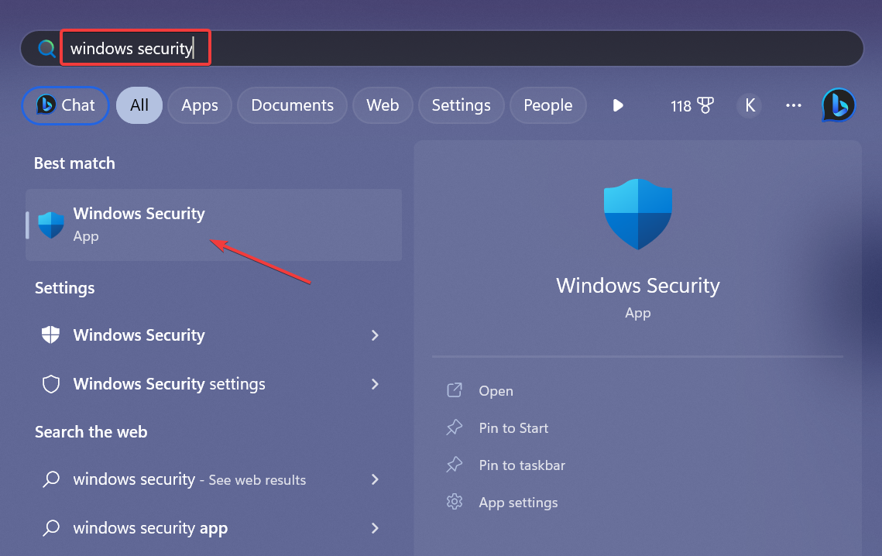882x556 pixels.
Task: Click the search icon beside 'See web results'
Action: [x=51, y=479]
